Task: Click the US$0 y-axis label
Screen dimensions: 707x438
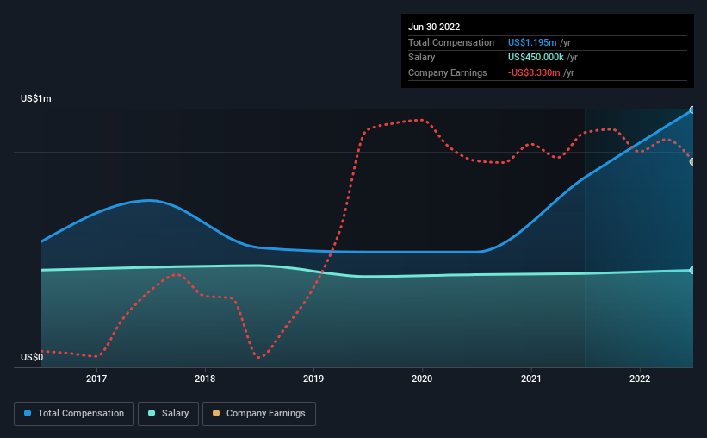Action: tap(32, 357)
